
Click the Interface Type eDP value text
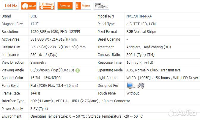coord(80,101)
